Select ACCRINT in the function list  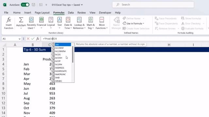click(61, 48)
